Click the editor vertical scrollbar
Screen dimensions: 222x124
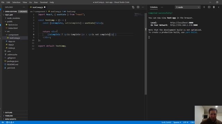146,53
